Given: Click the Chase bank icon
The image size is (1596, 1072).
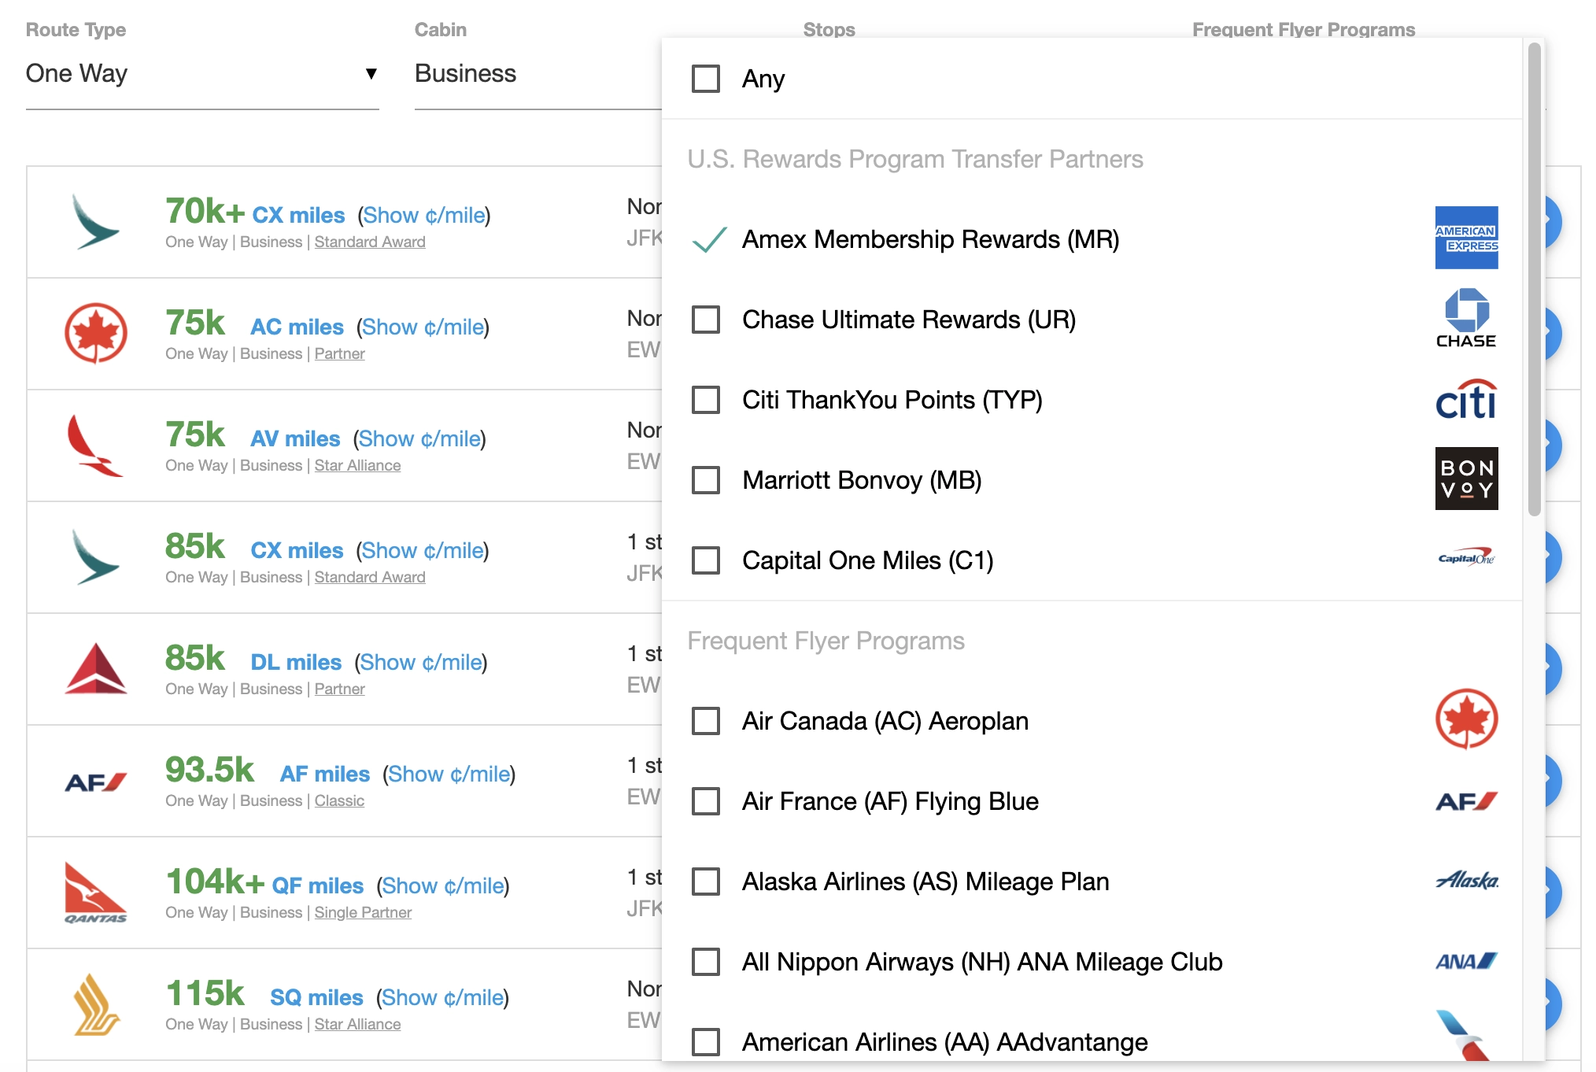Looking at the screenshot, I should pyautogui.click(x=1465, y=317).
